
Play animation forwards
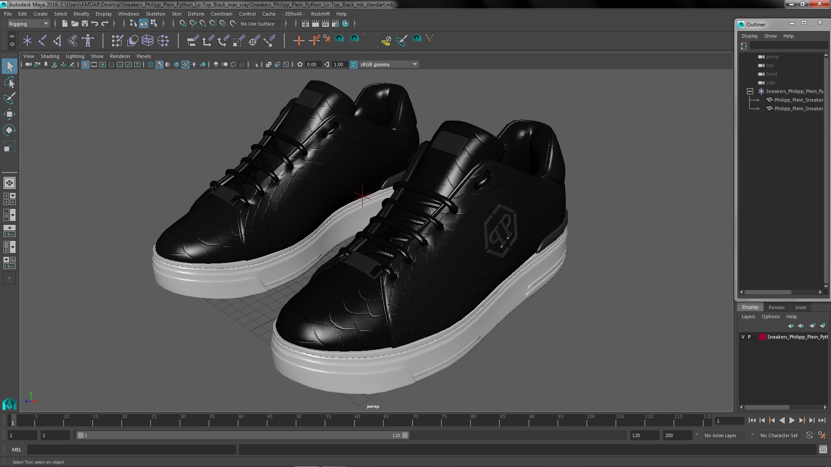click(x=792, y=420)
